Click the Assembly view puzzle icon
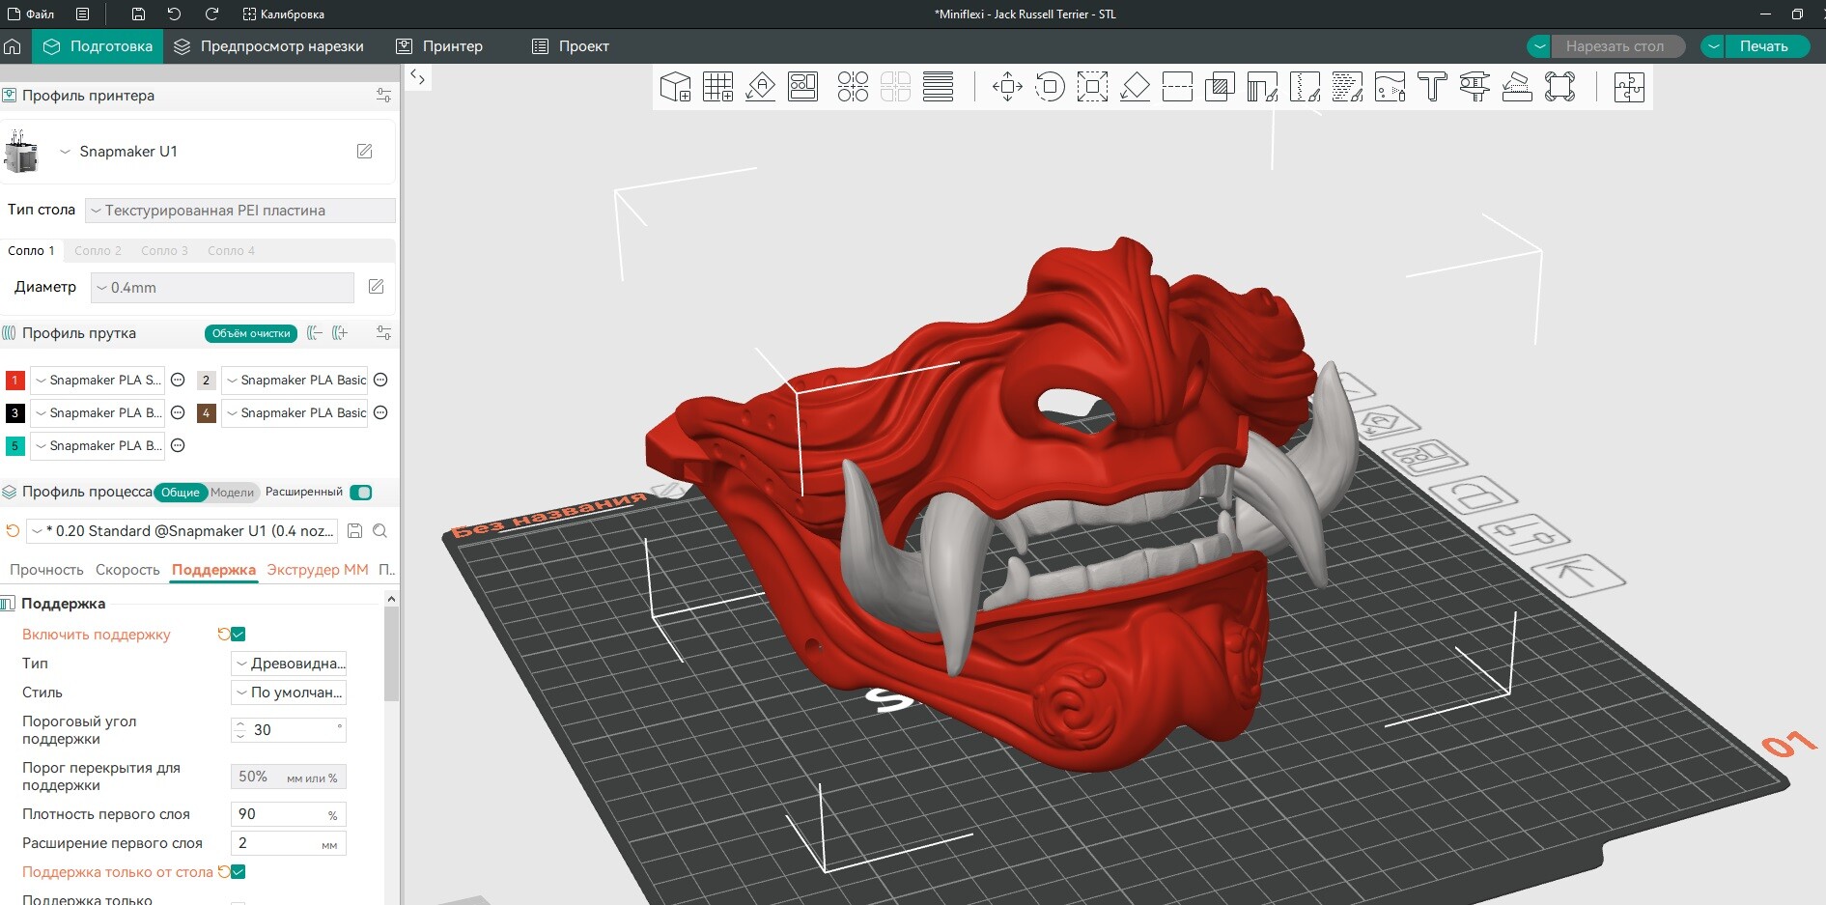Screen dimensions: 1826x905 point(1629,87)
